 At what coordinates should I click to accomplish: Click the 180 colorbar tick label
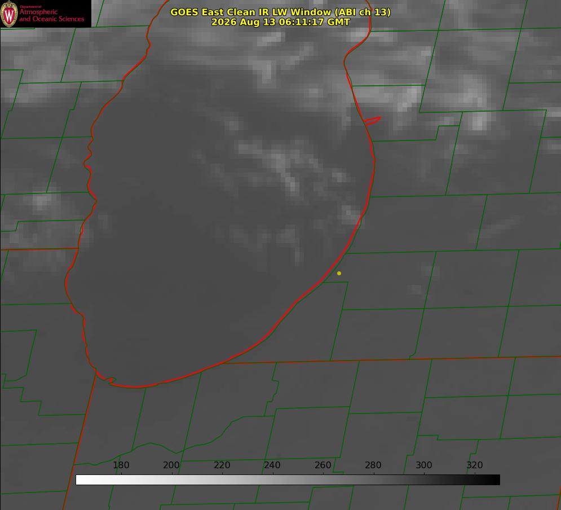click(121, 465)
